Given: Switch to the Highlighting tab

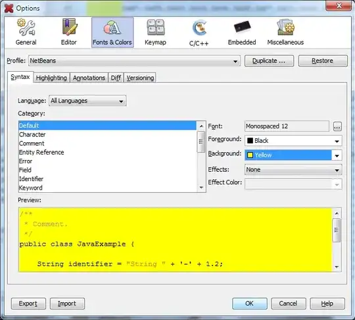Looking at the screenshot, I should [51, 78].
